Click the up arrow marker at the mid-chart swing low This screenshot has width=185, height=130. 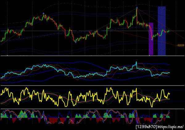[x=76, y=42]
